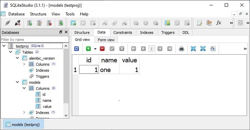This screenshot has width=250, height=130.
Task: Commit changes with the check icon
Action: click(x=112, y=49)
